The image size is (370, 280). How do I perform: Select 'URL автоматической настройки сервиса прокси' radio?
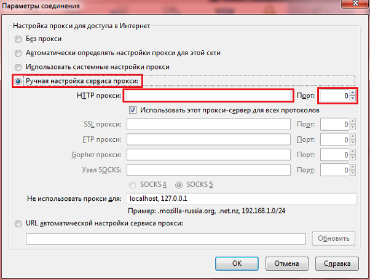tap(18, 224)
